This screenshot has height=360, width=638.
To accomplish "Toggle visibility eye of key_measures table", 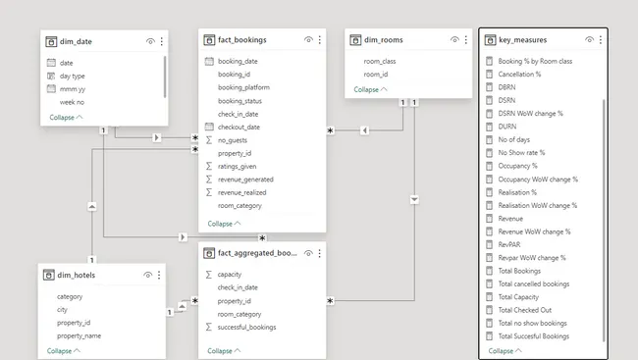I will pyautogui.click(x=589, y=40).
